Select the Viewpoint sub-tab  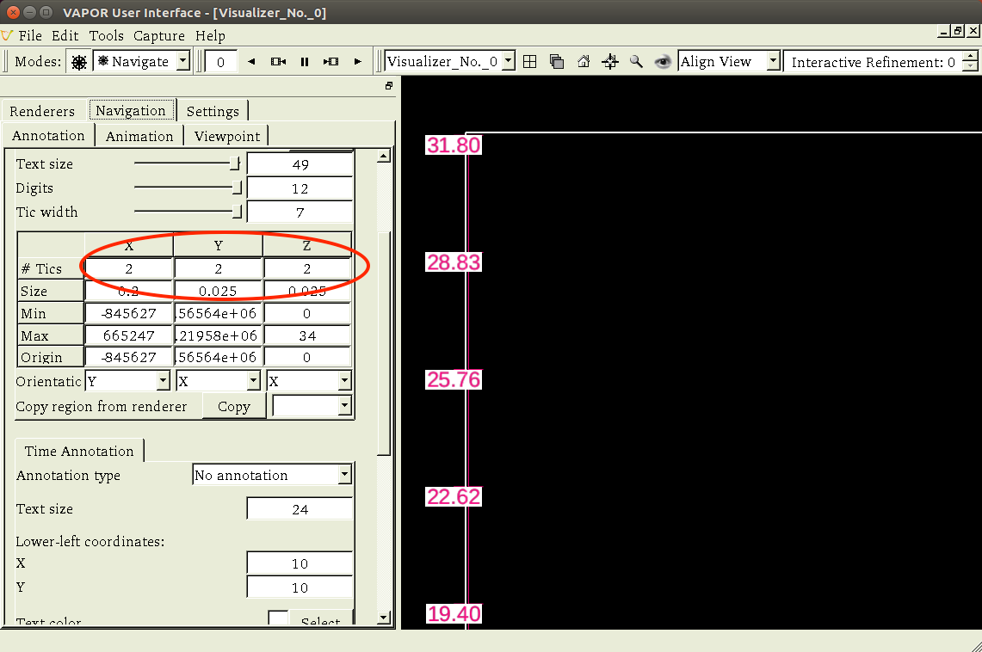226,137
